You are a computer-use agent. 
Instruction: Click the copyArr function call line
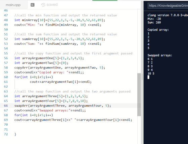pyautogui.click(x=60, y=67)
